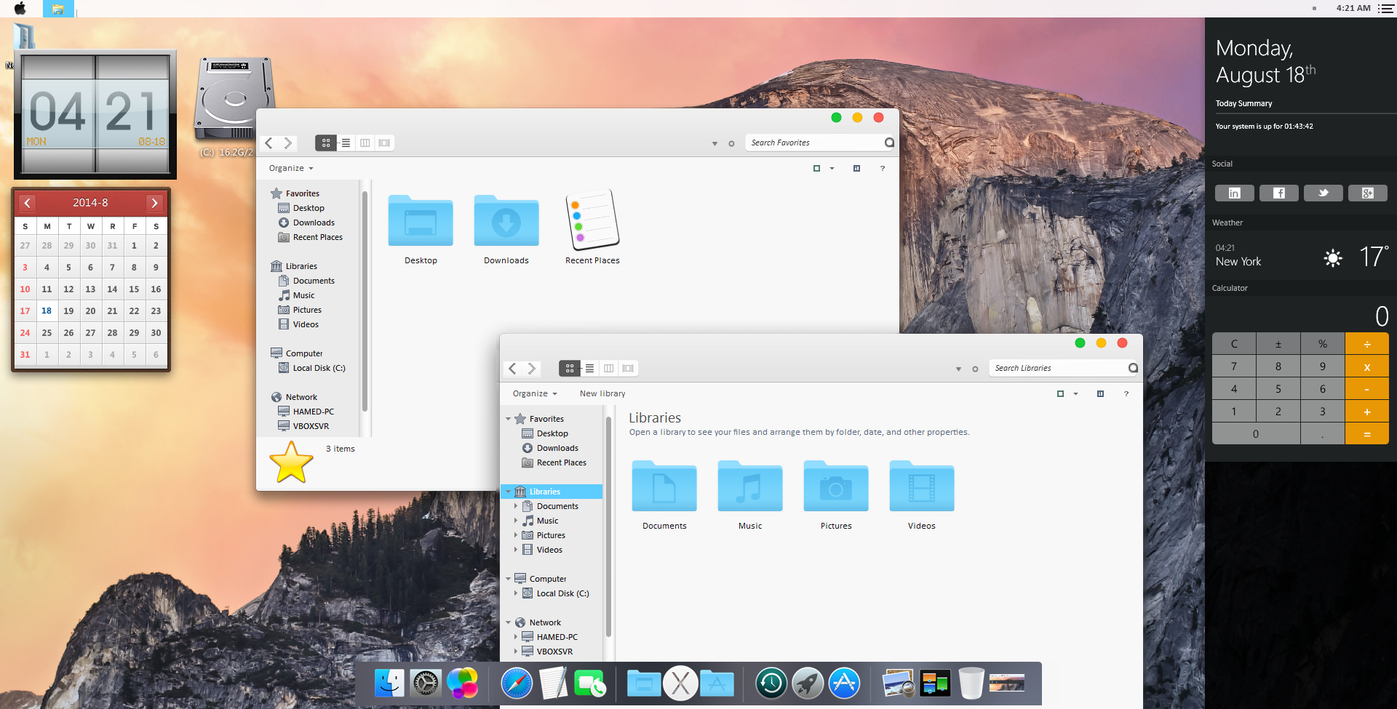Image resolution: width=1397 pixels, height=709 pixels.
Task: Launch Safari compass icon in the dock
Action: 517,684
